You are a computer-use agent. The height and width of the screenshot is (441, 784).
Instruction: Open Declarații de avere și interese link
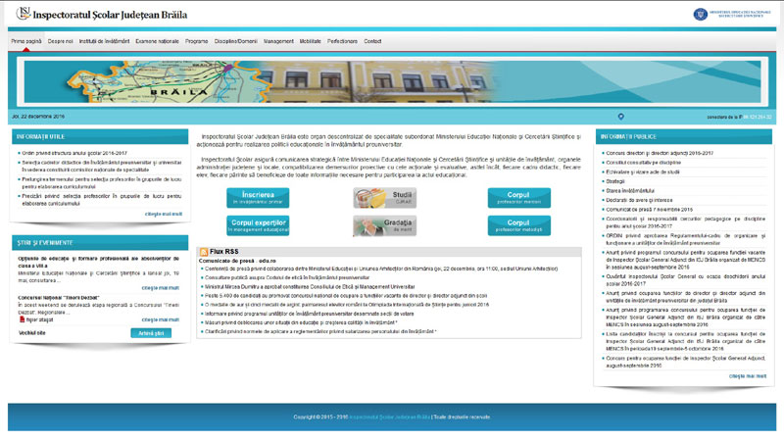point(643,200)
